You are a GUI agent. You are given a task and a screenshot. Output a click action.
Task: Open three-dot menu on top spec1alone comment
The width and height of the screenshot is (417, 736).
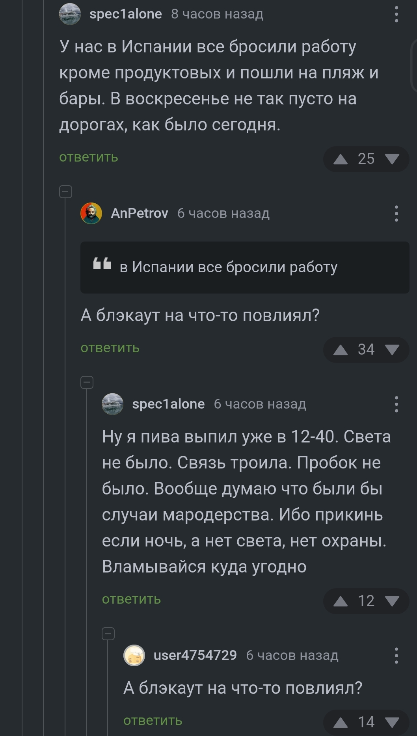pyautogui.click(x=397, y=14)
